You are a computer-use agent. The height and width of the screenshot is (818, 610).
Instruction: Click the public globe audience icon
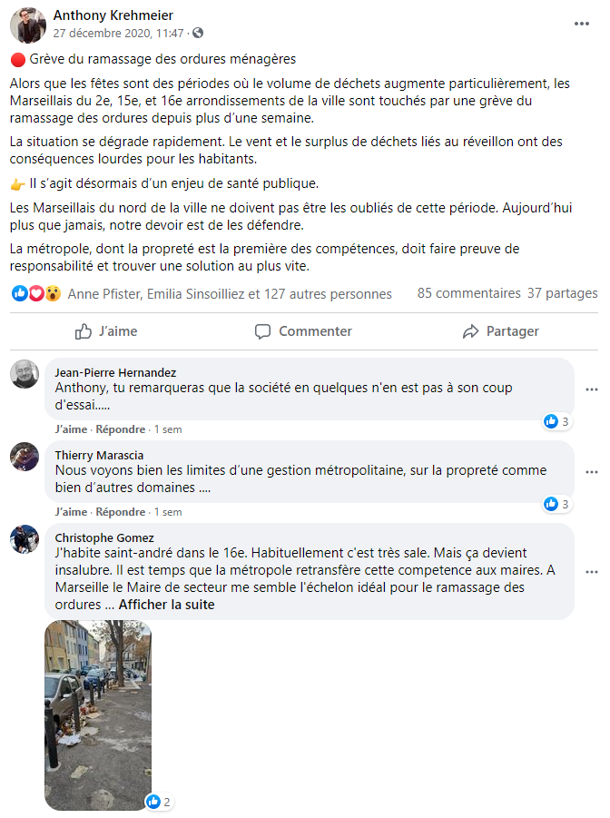[x=198, y=33]
